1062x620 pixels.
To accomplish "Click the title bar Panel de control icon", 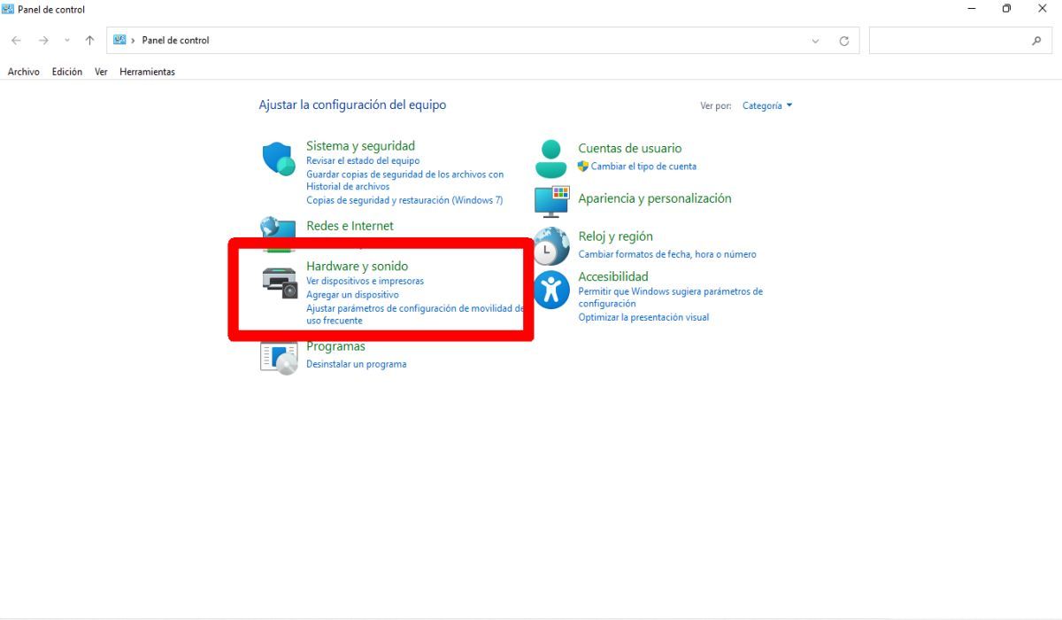I will coord(8,9).
